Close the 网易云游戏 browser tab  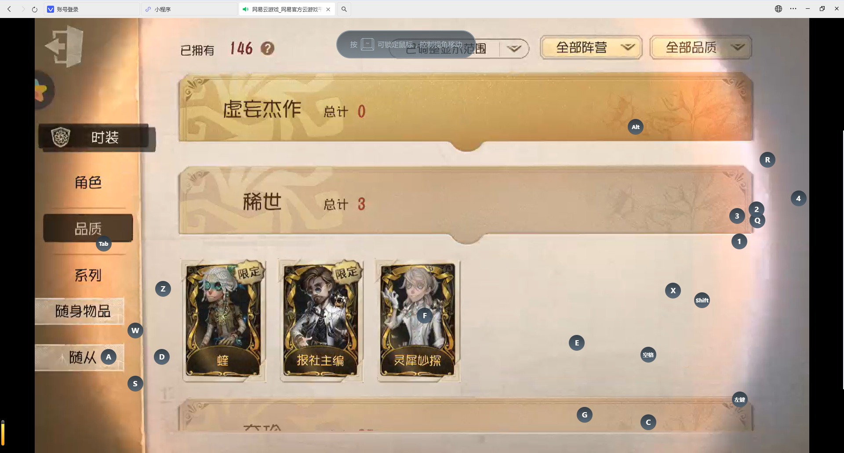(328, 9)
